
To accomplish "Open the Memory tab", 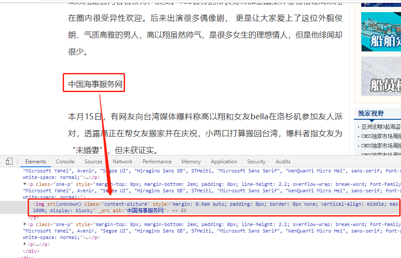I will 191,162.
